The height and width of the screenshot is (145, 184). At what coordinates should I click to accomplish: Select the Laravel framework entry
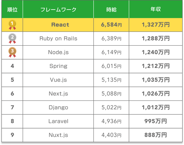click(x=58, y=121)
